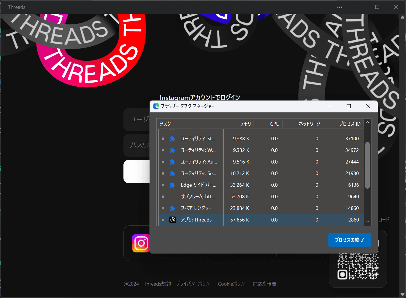406x298 pixels.
Task: Select the スペア レンダラー task row
Action: click(x=260, y=208)
